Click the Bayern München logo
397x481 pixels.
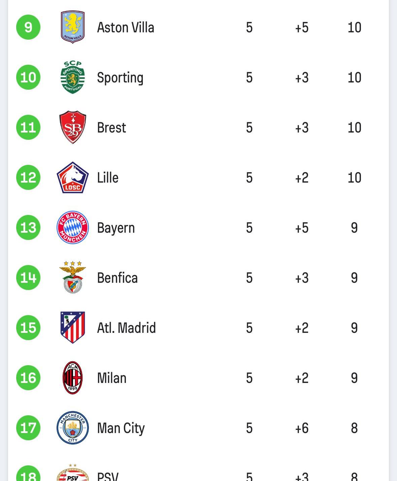[72, 227]
